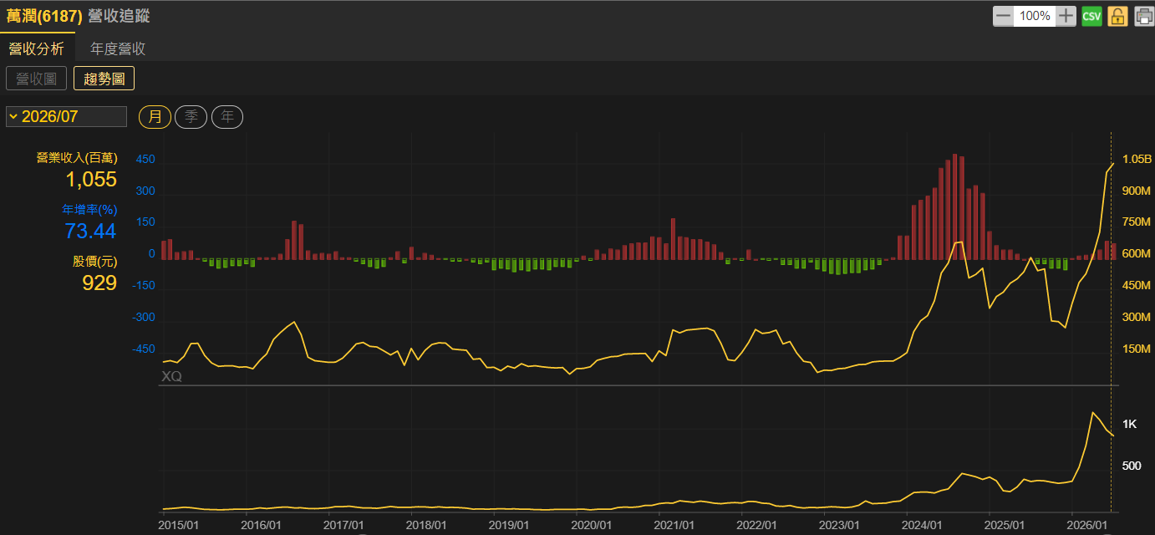Viewport: 1155px width, 535px height.
Task: Select the 趨勢圖 view button
Action: (x=104, y=79)
